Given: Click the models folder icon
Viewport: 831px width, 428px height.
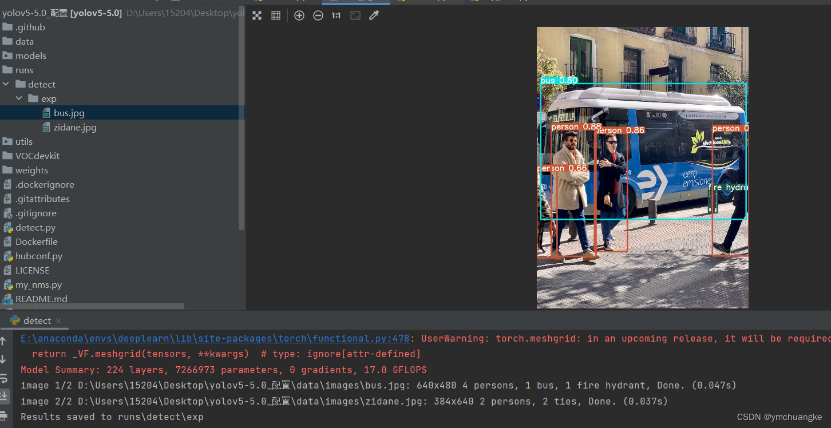Looking at the screenshot, I should point(7,56).
